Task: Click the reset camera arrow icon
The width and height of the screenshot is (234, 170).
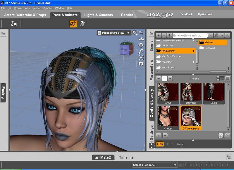Action: (141, 64)
